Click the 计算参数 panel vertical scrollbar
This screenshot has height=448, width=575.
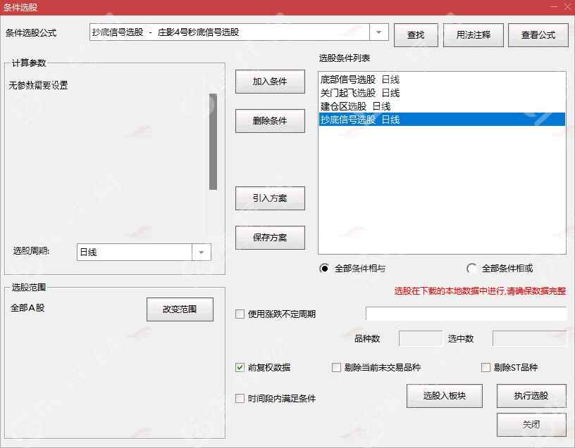pyautogui.click(x=213, y=141)
